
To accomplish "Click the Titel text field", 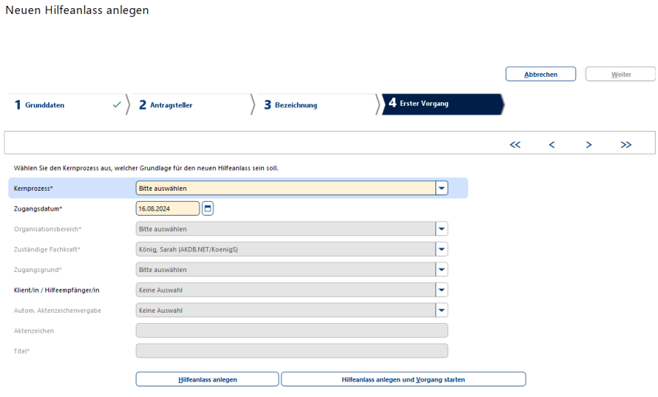I will [x=291, y=351].
